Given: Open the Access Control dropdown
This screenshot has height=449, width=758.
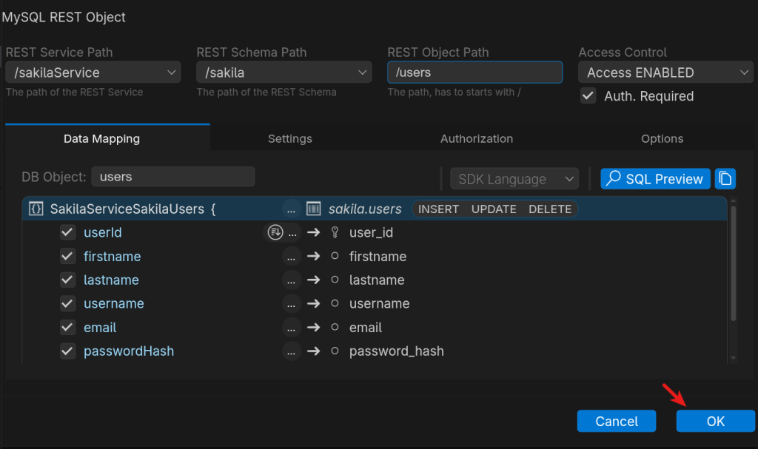Looking at the screenshot, I should tap(665, 72).
